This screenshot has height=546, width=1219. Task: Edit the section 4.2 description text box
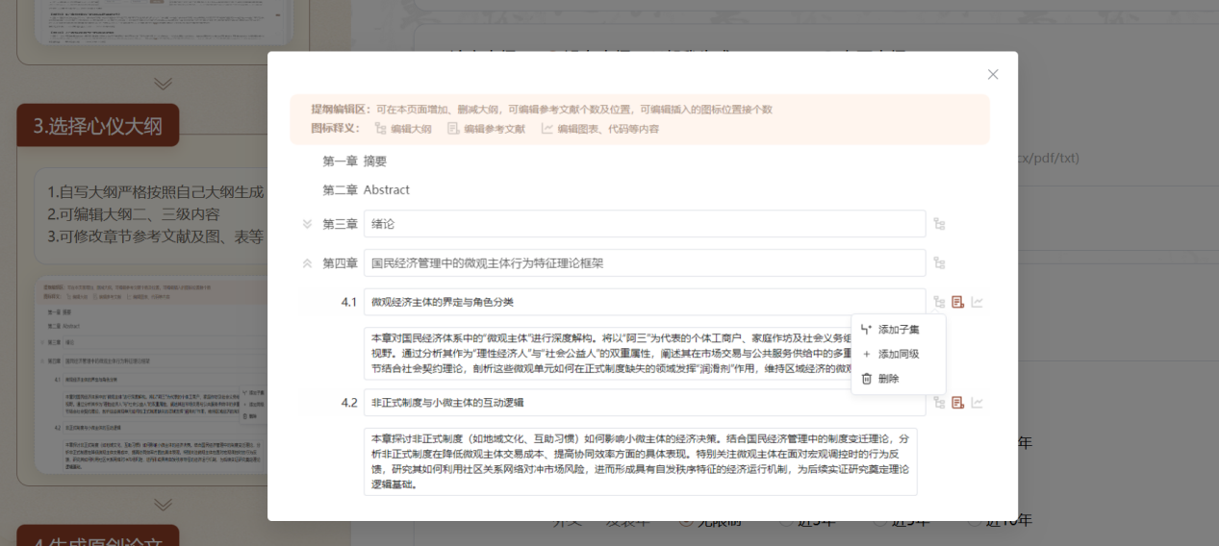641,461
